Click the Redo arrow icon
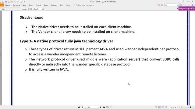This screenshot has width=195, height=109. tap(18, 2)
